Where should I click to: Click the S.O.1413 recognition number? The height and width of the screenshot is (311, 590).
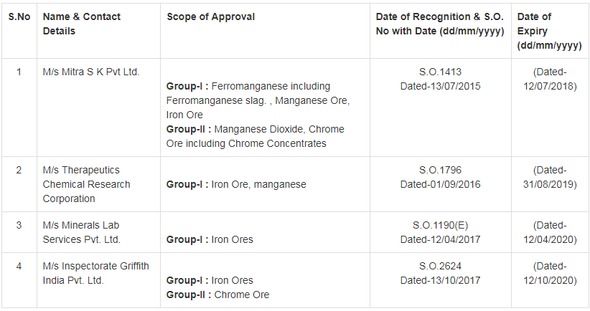coord(440,72)
